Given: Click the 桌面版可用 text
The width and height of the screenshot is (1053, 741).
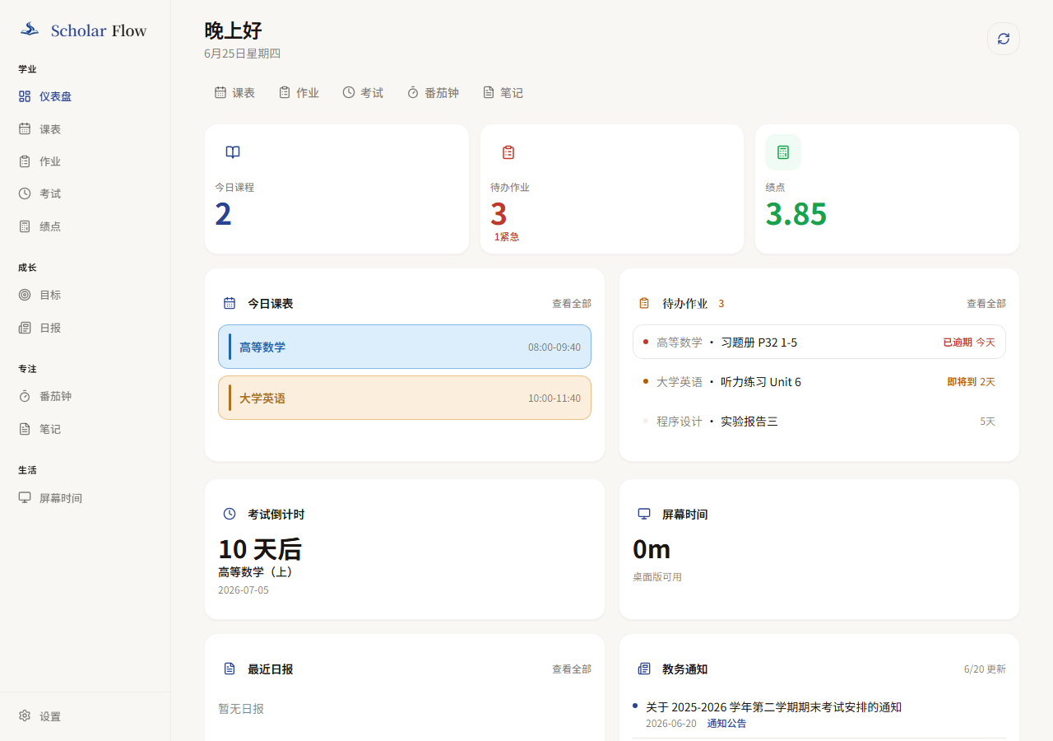Looking at the screenshot, I should click(657, 577).
